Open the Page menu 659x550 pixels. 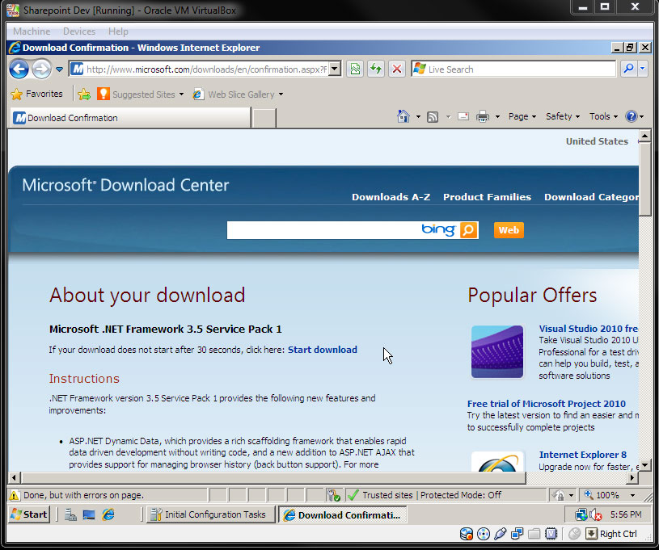pyautogui.click(x=522, y=116)
